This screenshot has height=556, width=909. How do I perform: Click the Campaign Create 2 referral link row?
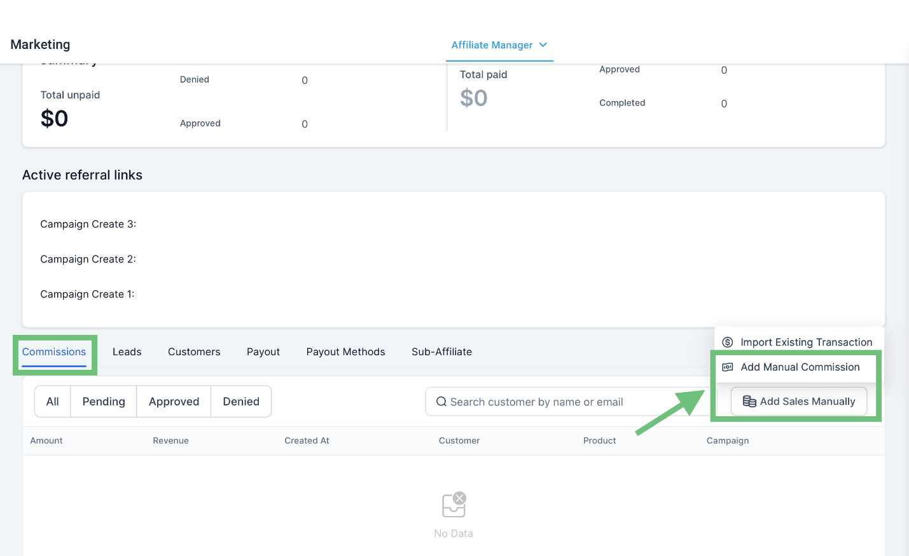pos(88,259)
